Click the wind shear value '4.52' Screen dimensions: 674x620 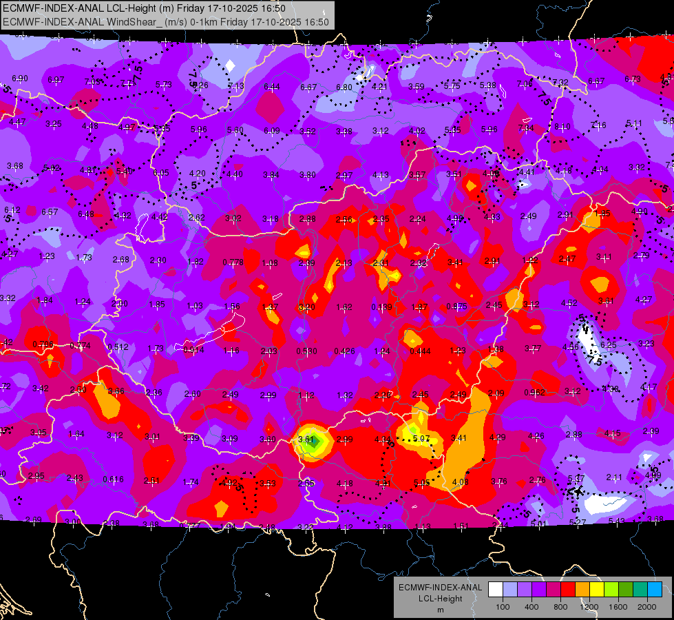click(569, 303)
